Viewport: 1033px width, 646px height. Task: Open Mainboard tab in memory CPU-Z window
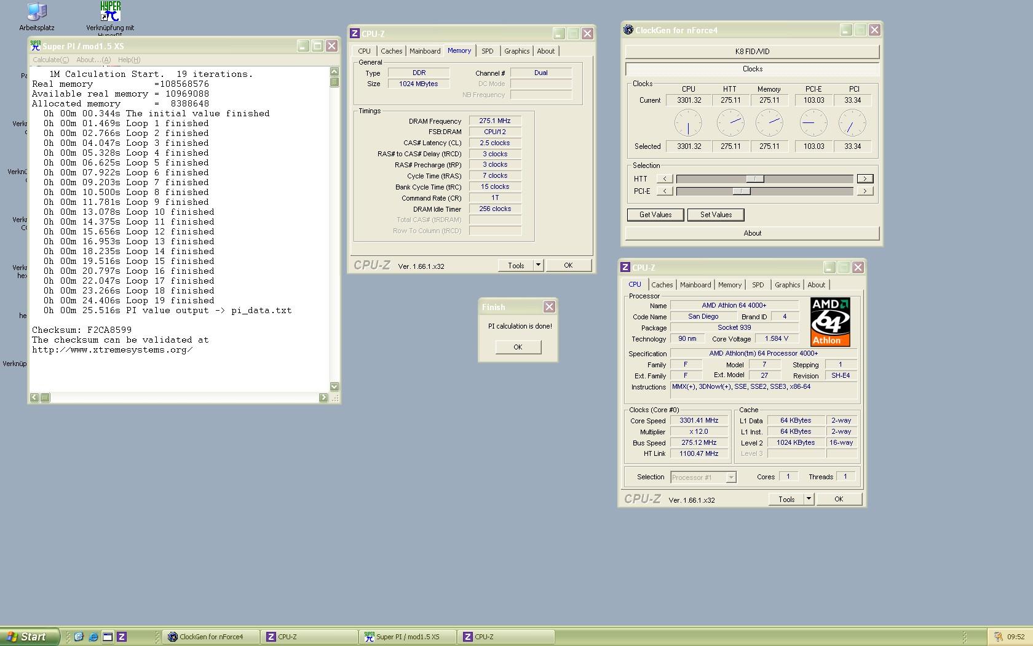425,51
